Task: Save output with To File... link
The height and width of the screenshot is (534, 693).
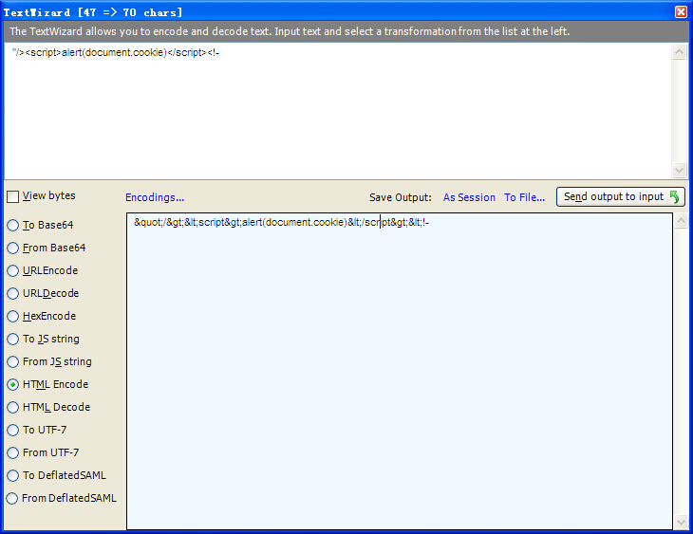Action: (524, 197)
